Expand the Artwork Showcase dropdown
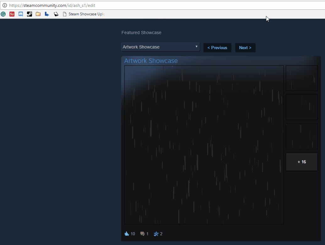The width and height of the screenshot is (325, 245). pos(160,47)
